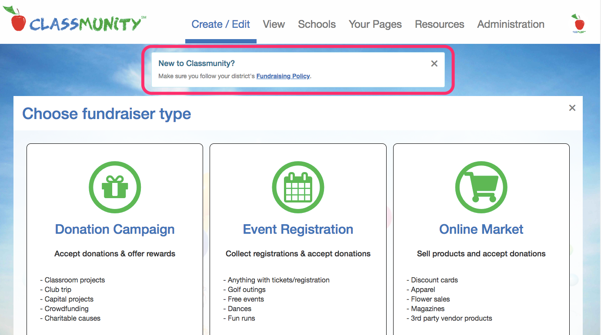Click the apple profile icon on the right
Screen dimensions: 601x335
coord(578,23)
